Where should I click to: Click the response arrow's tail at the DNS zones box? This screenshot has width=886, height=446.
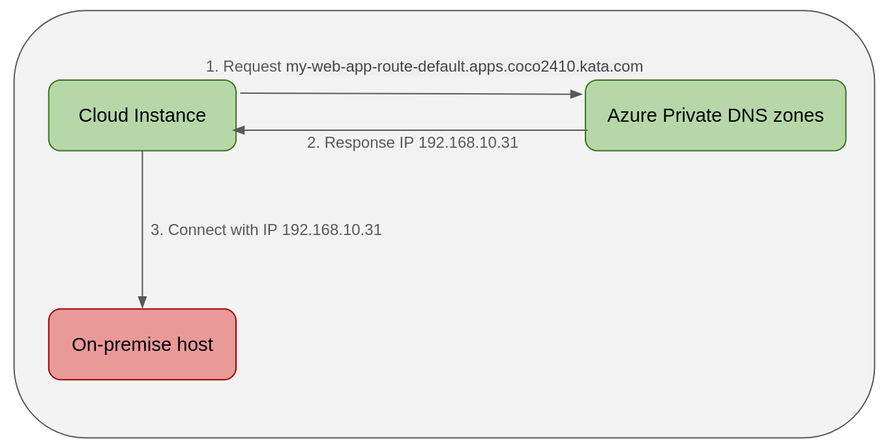584,130
